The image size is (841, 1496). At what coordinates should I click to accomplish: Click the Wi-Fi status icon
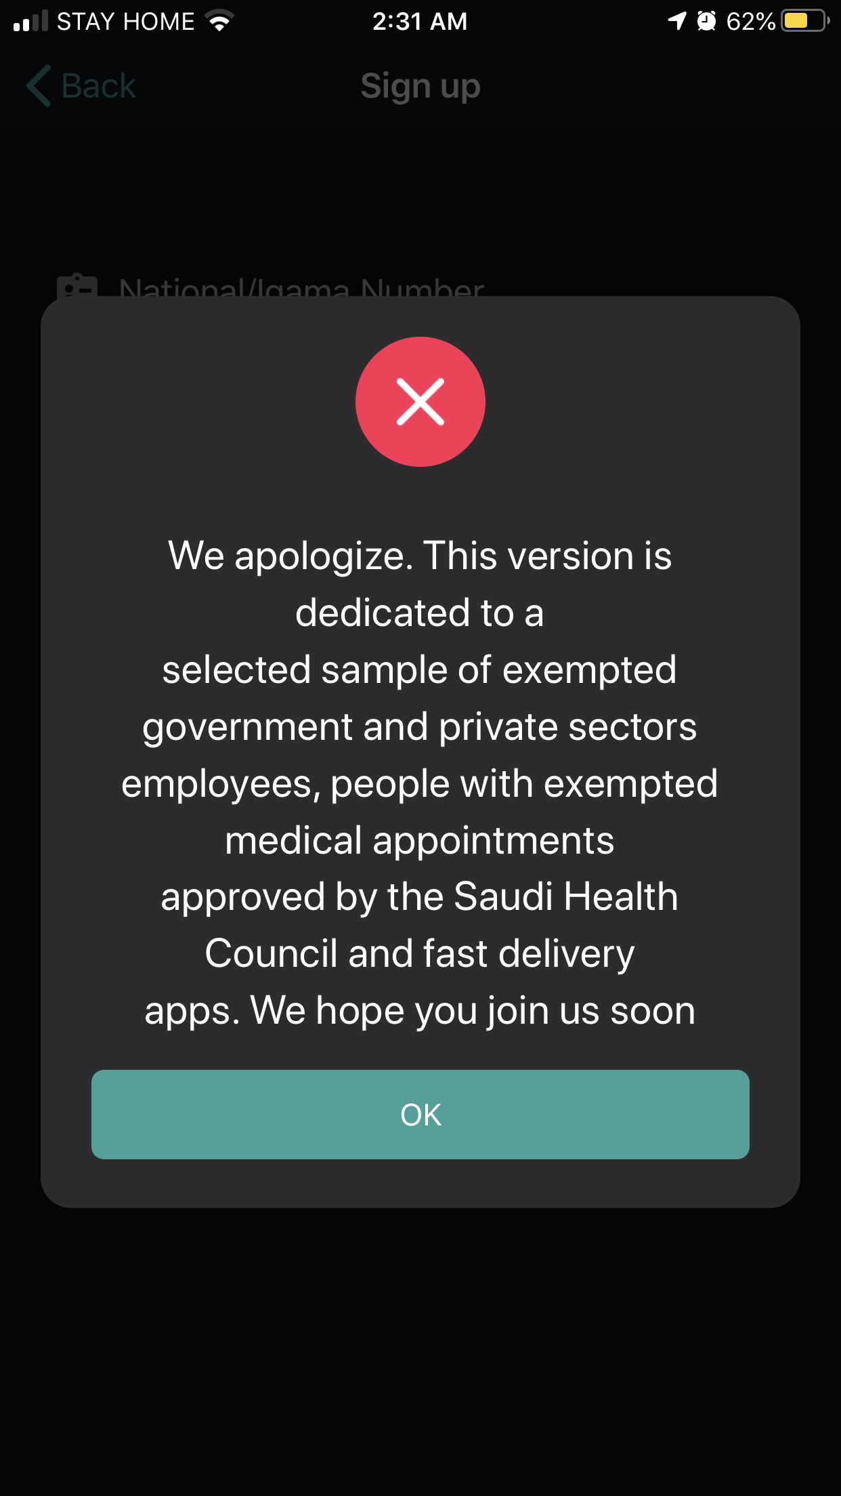tap(219, 21)
